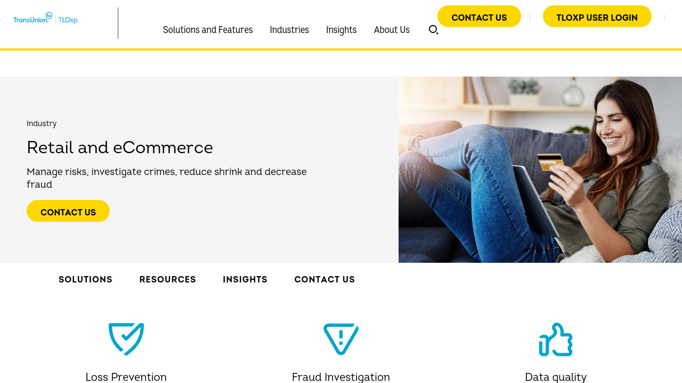
Task: Click the TLOxp User Login button
Action: coord(597,16)
